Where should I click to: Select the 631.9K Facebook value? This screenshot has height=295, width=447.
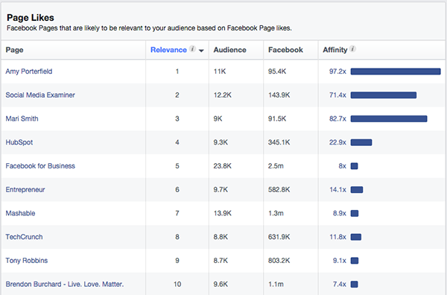pos(279,237)
